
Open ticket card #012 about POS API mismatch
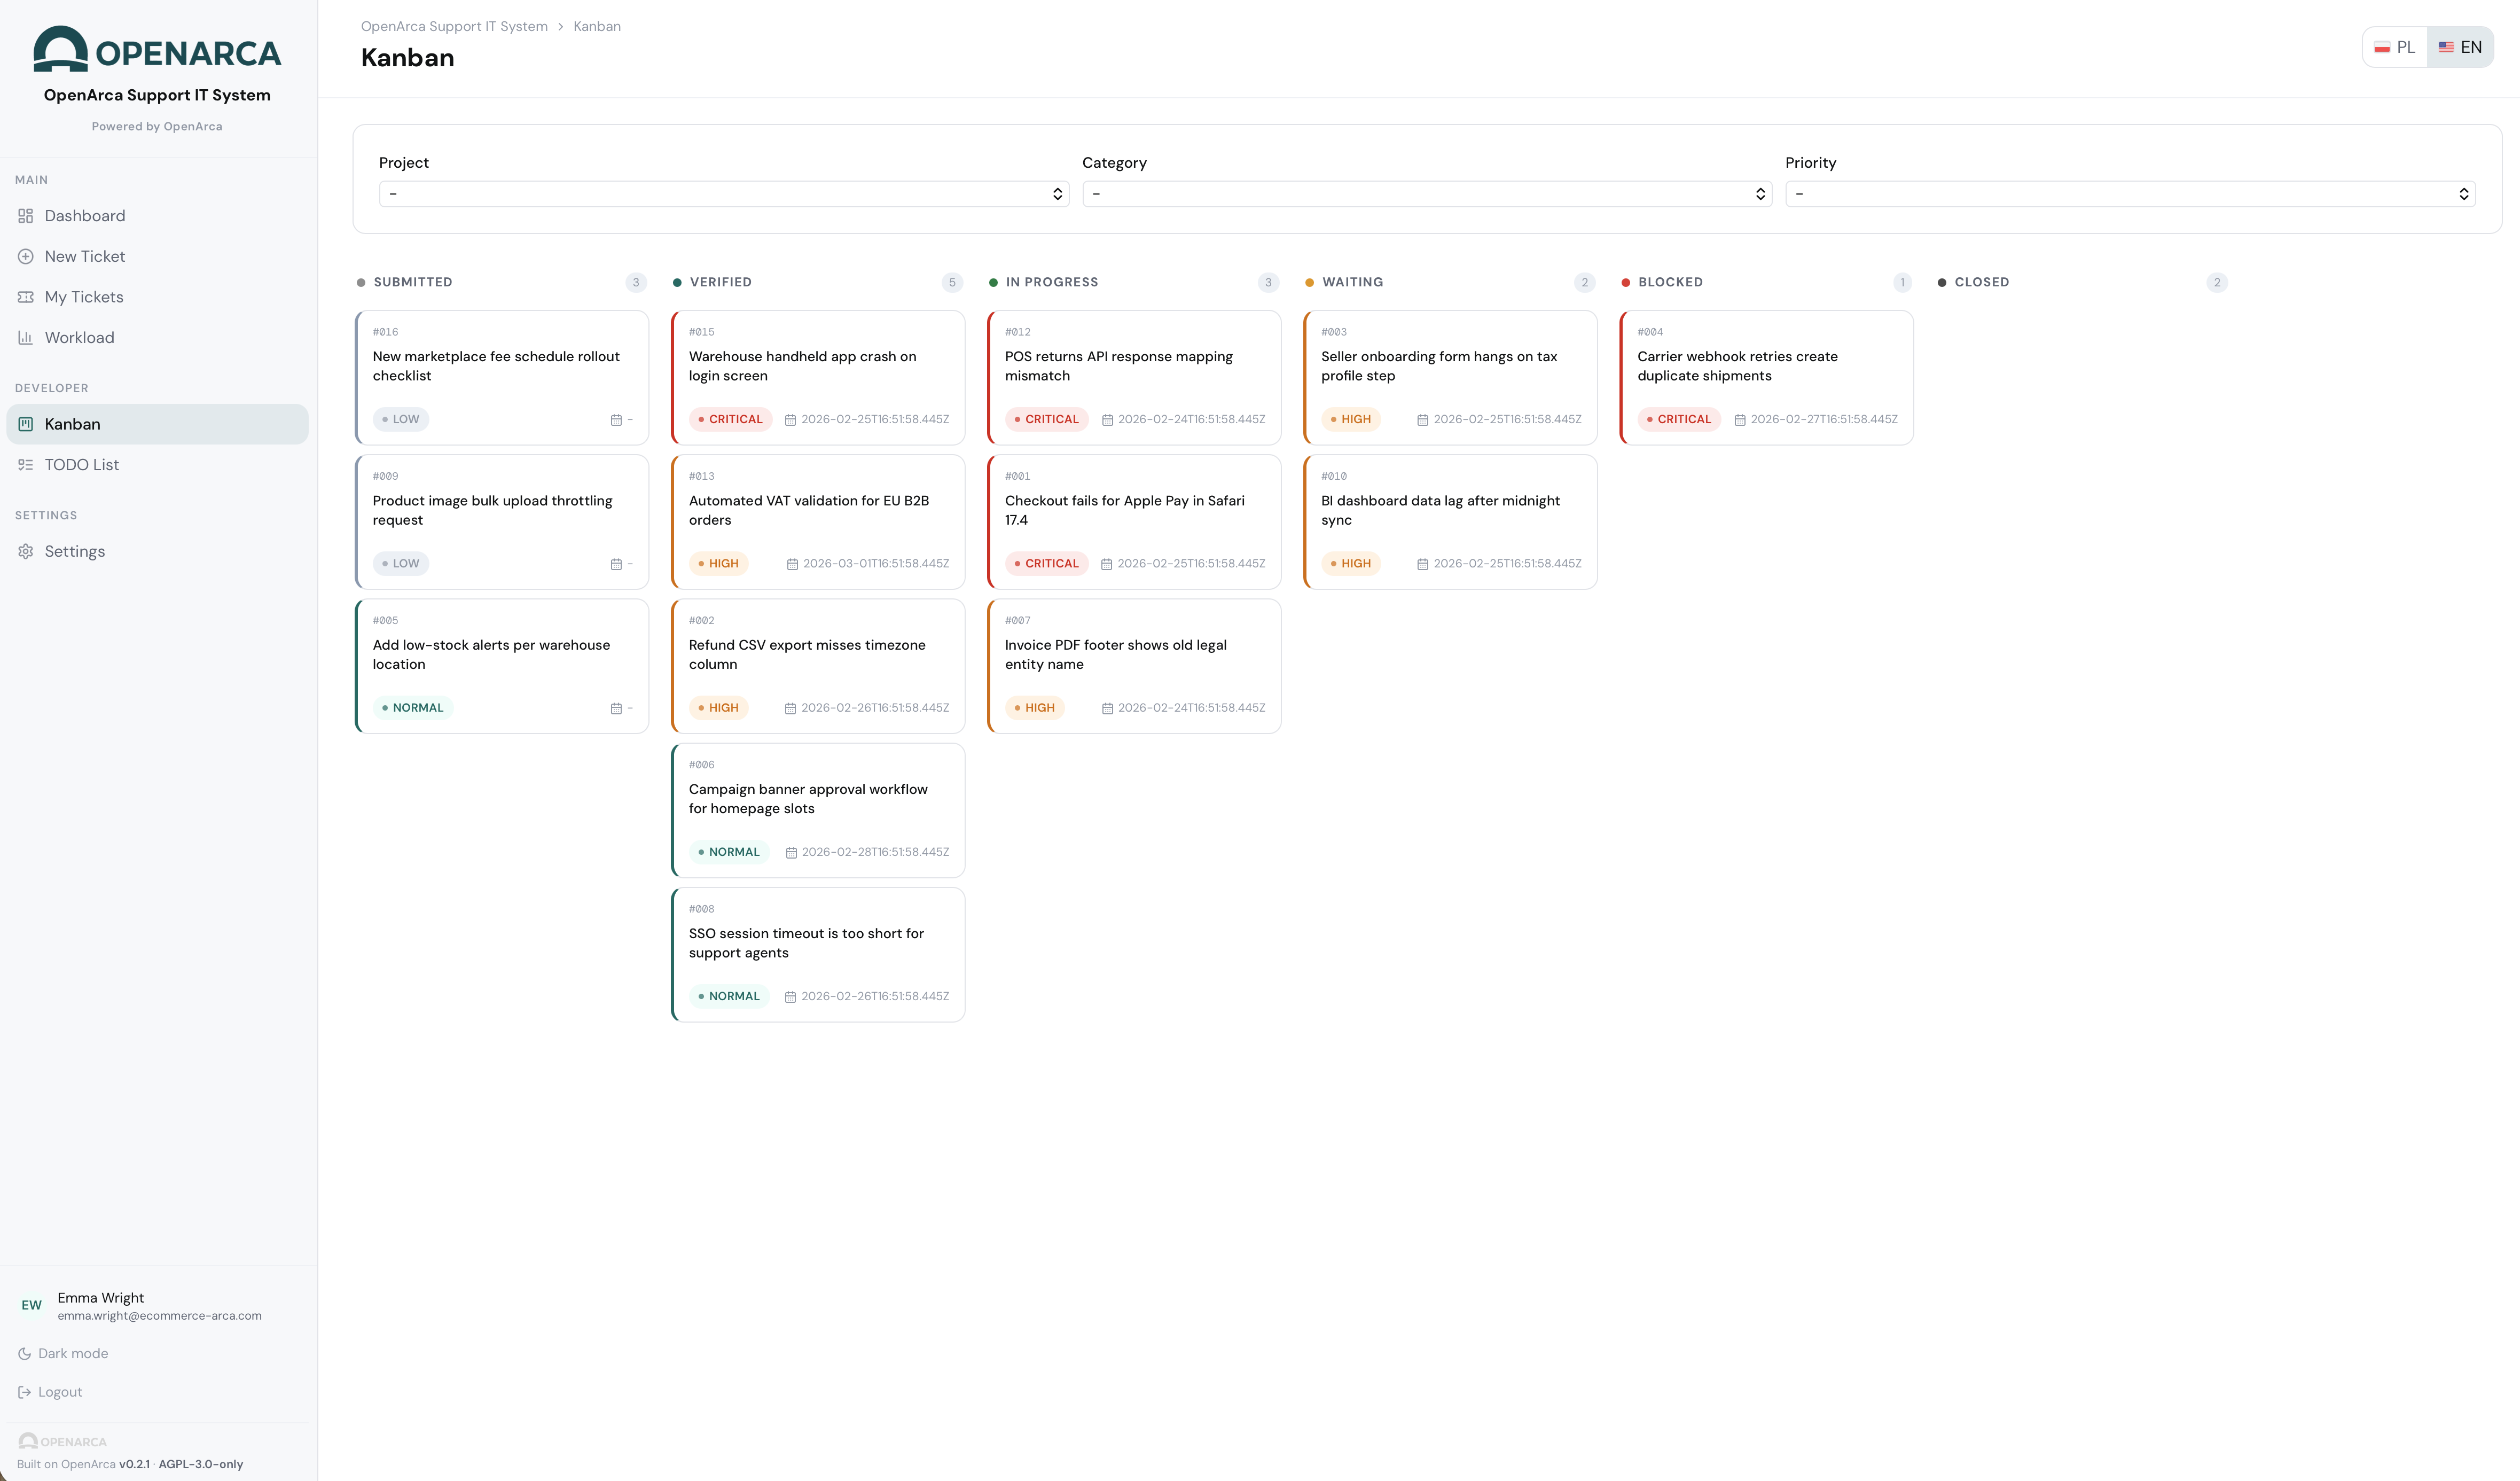pos(1133,377)
